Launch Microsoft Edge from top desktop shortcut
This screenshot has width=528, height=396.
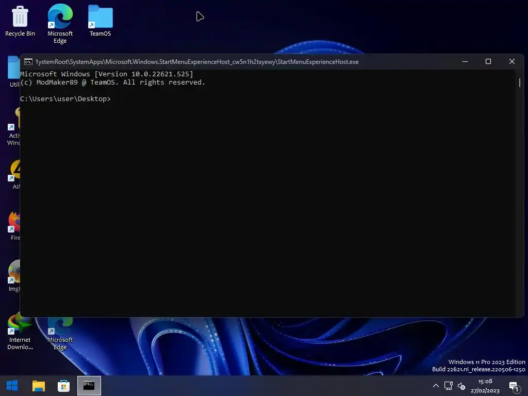60,24
